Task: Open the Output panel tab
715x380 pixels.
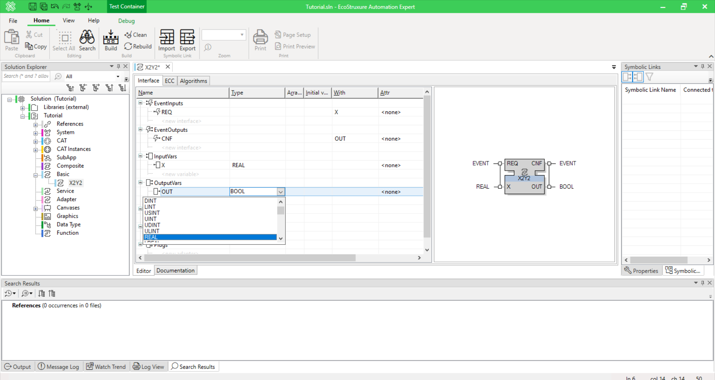Action: click(x=18, y=367)
